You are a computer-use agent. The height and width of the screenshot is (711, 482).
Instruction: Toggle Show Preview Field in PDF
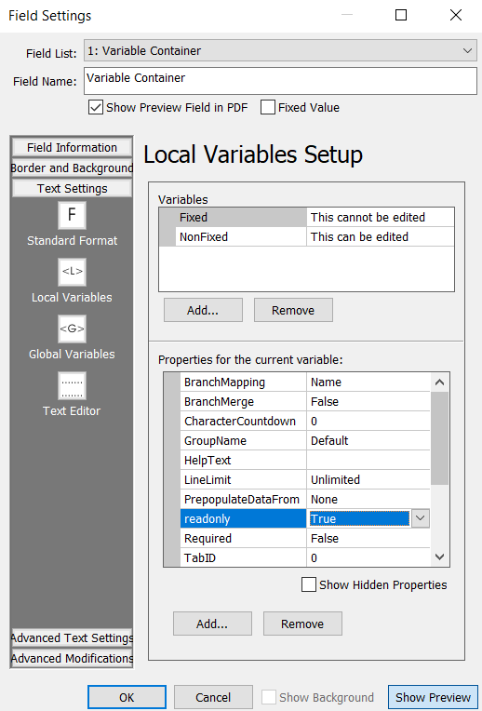(96, 107)
